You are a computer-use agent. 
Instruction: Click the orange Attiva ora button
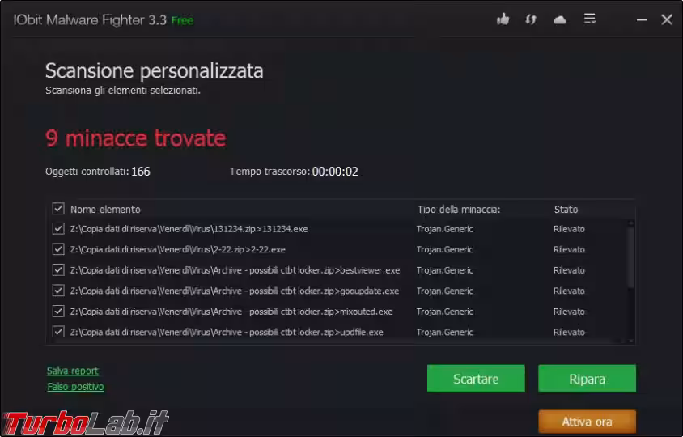tap(587, 422)
